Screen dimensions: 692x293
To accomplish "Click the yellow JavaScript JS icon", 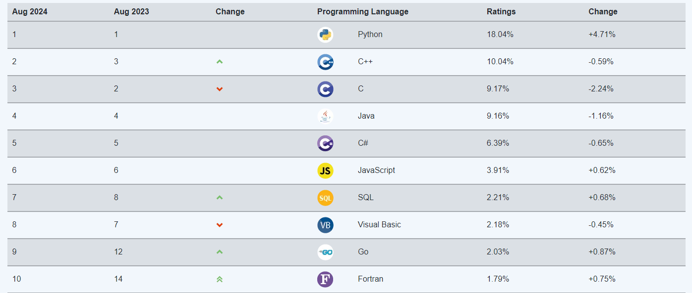I will [325, 170].
